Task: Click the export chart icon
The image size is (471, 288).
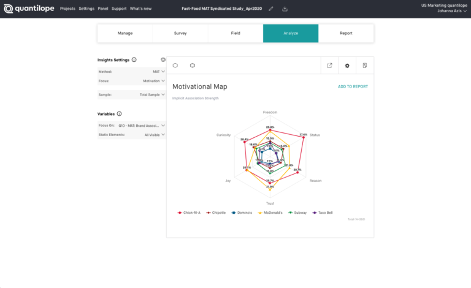Action: pyautogui.click(x=330, y=66)
